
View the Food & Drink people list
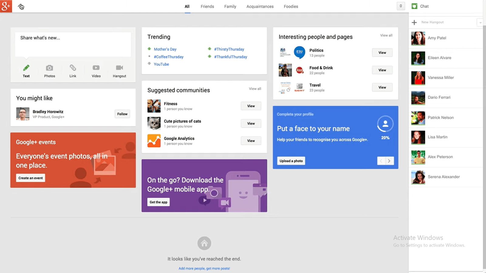tap(382, 70)
